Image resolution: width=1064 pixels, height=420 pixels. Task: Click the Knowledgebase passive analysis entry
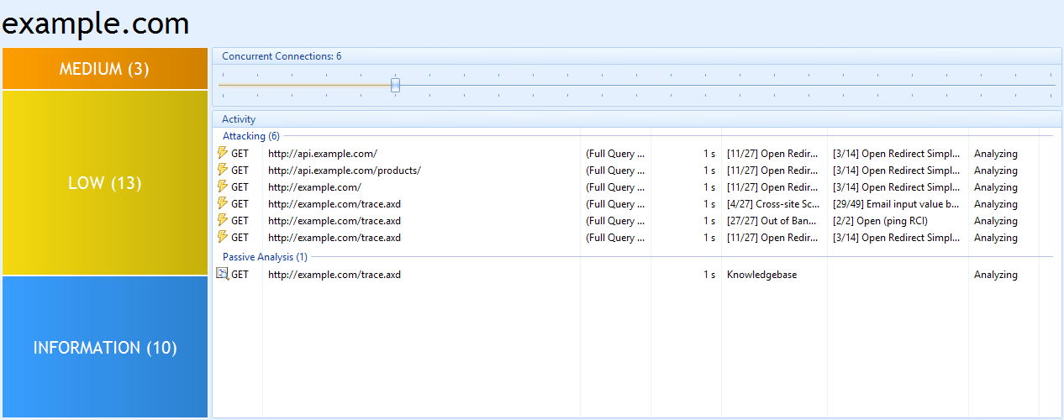click(761, 275)
